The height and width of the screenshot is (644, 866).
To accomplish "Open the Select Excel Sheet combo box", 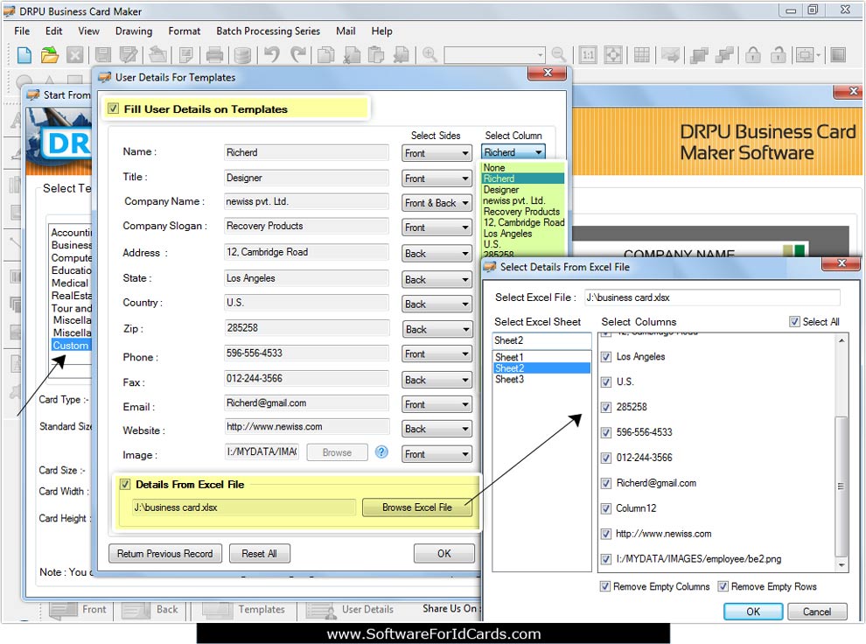I will click(x=541, y=340).
